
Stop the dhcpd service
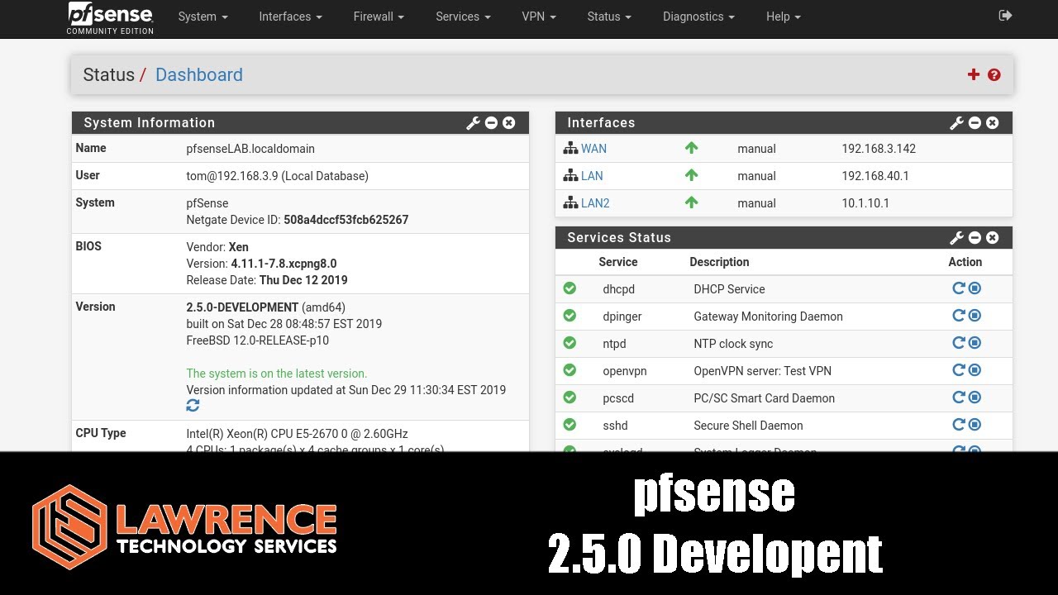[x=975, y=288]
